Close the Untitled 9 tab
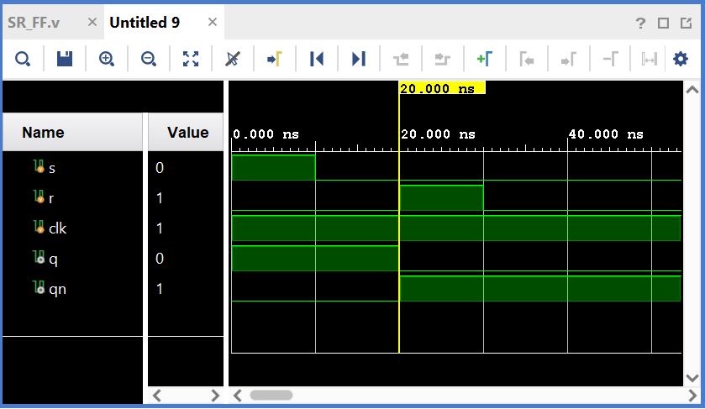 point(213,23)
